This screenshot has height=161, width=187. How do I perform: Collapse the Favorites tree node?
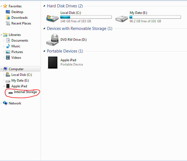click(1, 6)
